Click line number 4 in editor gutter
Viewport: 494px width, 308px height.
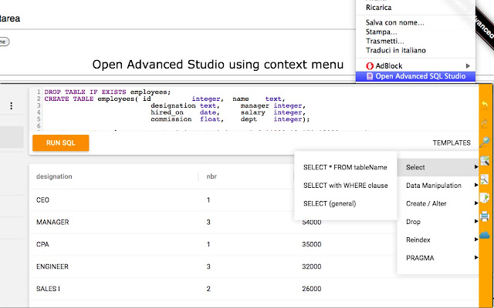pyautogui.click(x=39, y=112)
